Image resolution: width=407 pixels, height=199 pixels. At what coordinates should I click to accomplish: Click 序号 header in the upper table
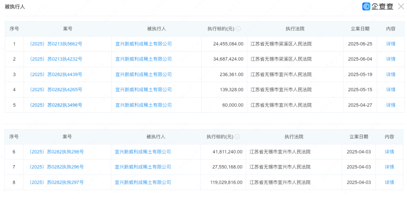(14, 29)
